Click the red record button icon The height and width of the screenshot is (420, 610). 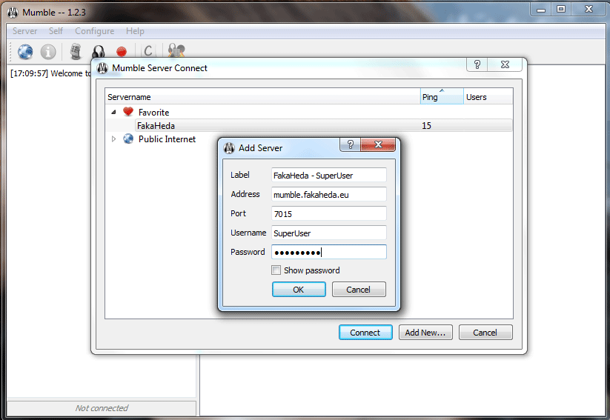coord(122,51)
